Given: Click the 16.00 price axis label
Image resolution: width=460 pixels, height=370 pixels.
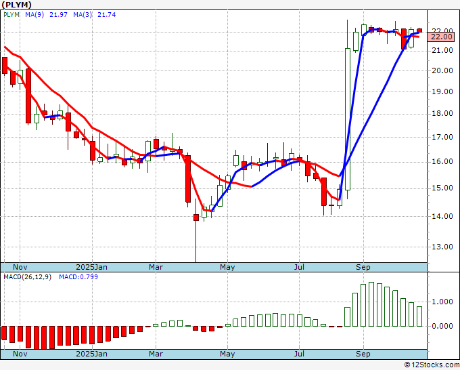Looking at the screenshot, I should coord(442,162).
